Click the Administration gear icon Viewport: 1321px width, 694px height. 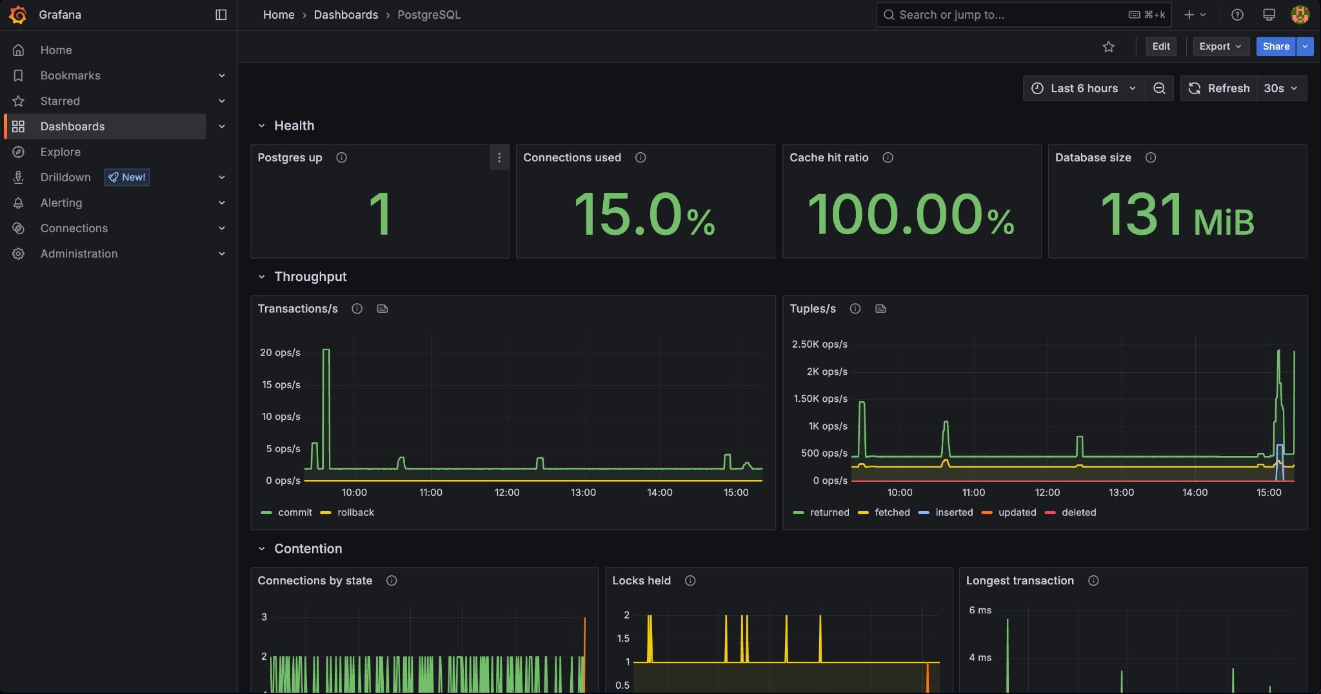(19, 253)
